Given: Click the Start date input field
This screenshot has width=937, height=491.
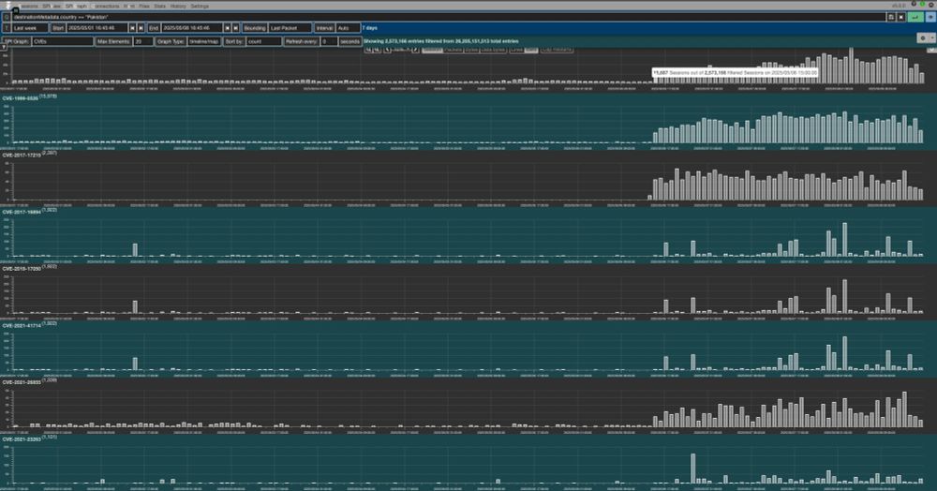Looking at the screenshot, I should tap(97, 28).
